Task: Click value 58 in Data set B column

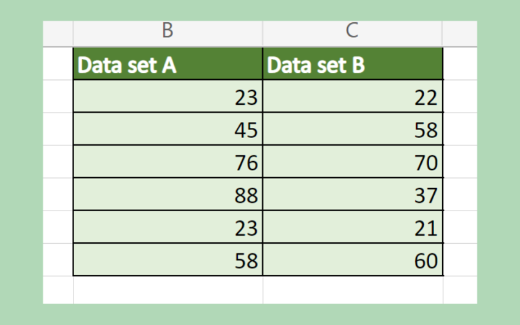Action: pyautogui.click(x=352, y=129)
